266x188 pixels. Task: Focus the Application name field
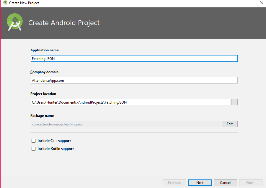click(x=134, y=58)
